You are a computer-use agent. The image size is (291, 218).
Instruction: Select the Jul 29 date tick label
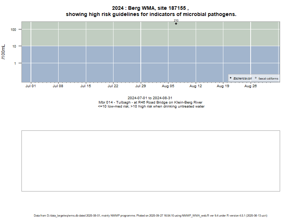tap(141, 86)
